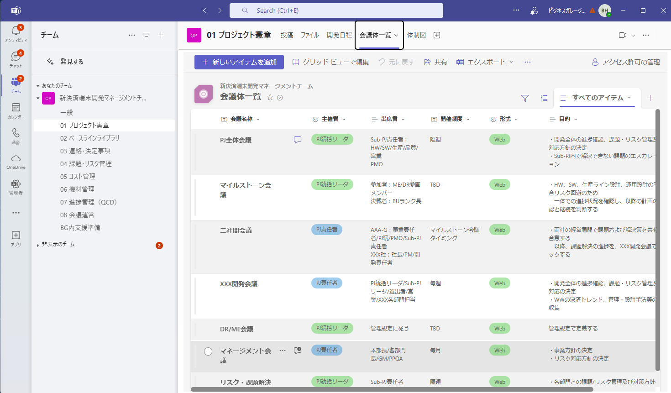Viewport: 671px width, 393px height.
Task: Collapse the あなたのチーム section
Action: coord(38,86)
